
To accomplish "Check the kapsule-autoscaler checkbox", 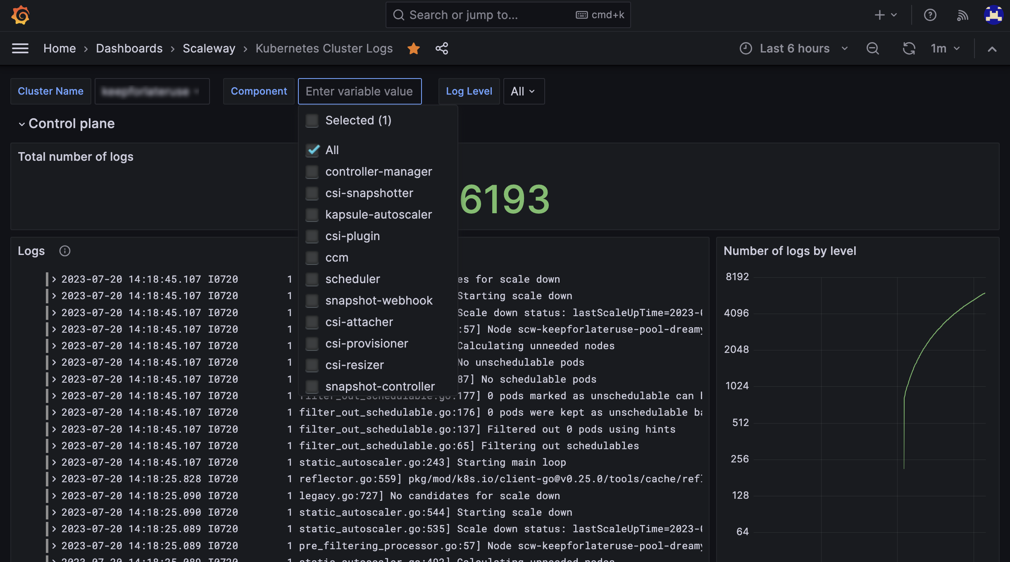I will tap(312, 214).
